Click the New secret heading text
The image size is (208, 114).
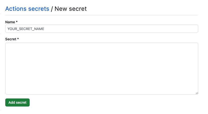71,9
